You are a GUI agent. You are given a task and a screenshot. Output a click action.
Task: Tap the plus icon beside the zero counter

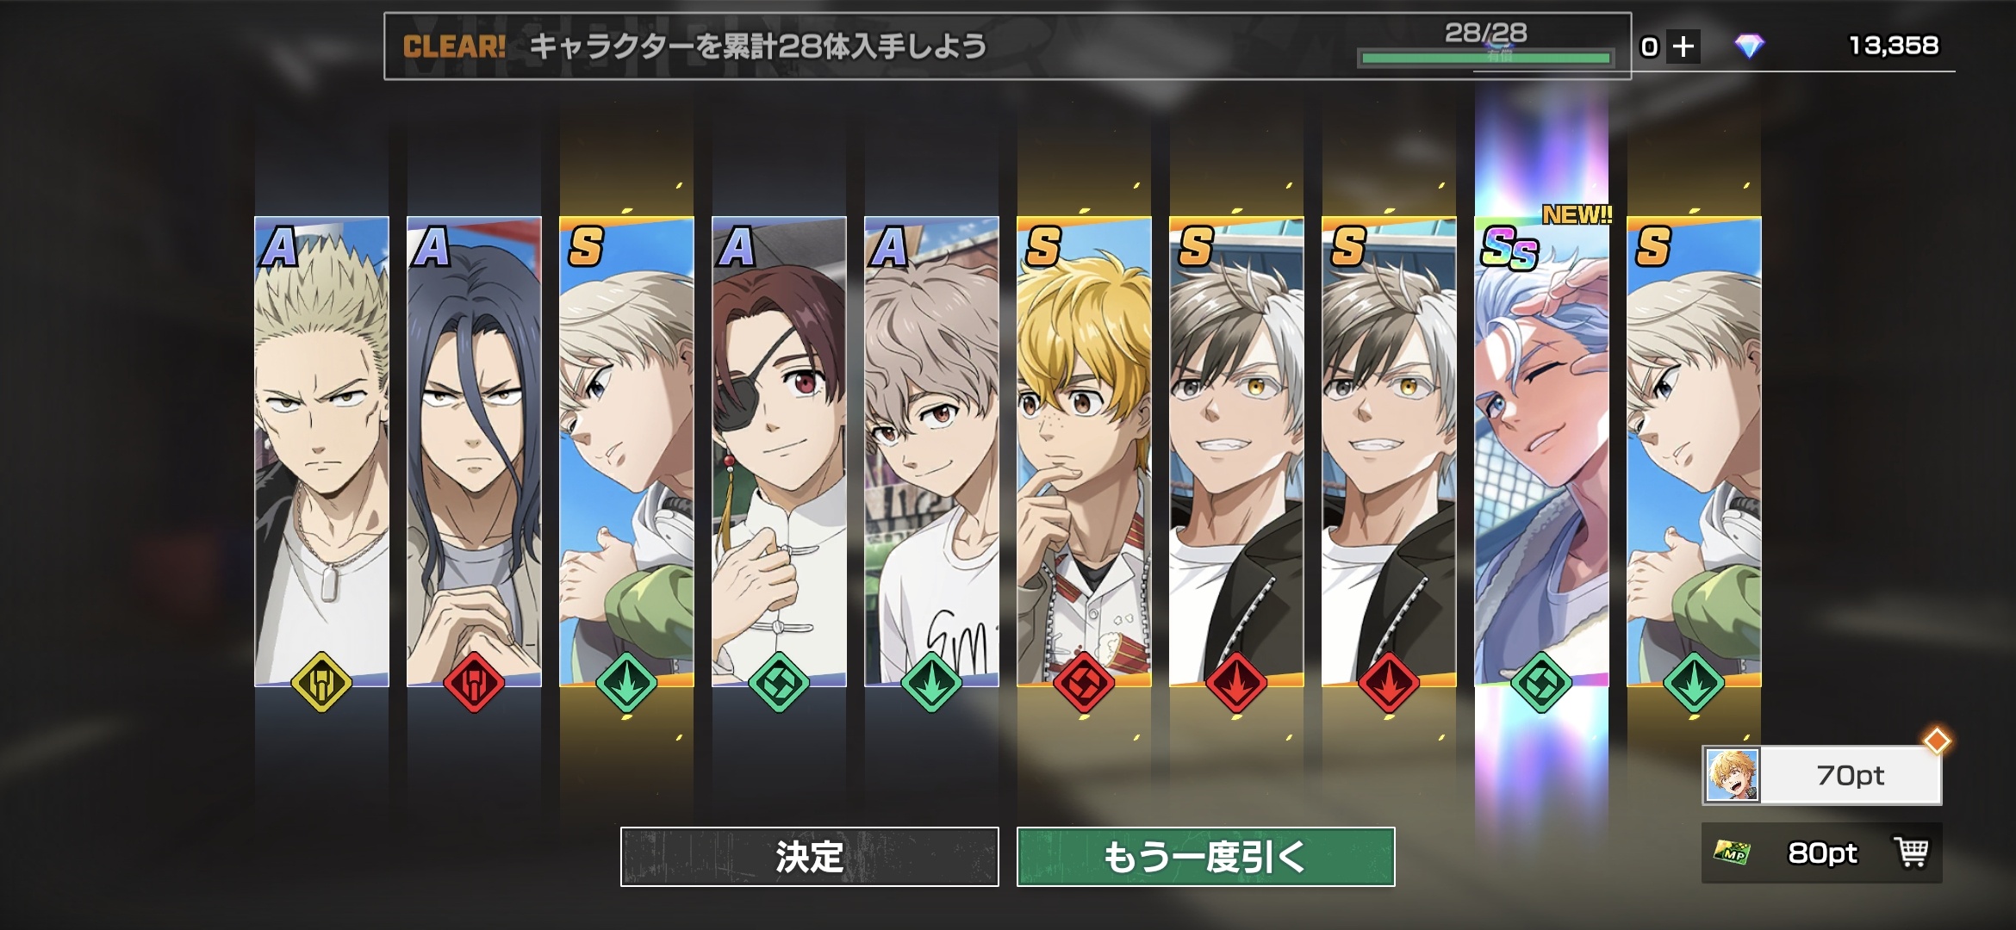[x=1683, y=46]
